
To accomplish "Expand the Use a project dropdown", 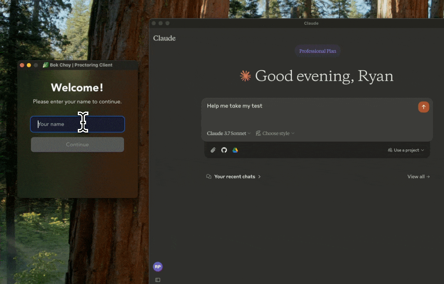I will click(406, 150).
